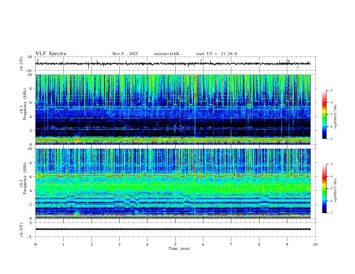Click the ch.2 spectrogram color bar
Viewport: 355px width, 274px height.
(324, 188)
